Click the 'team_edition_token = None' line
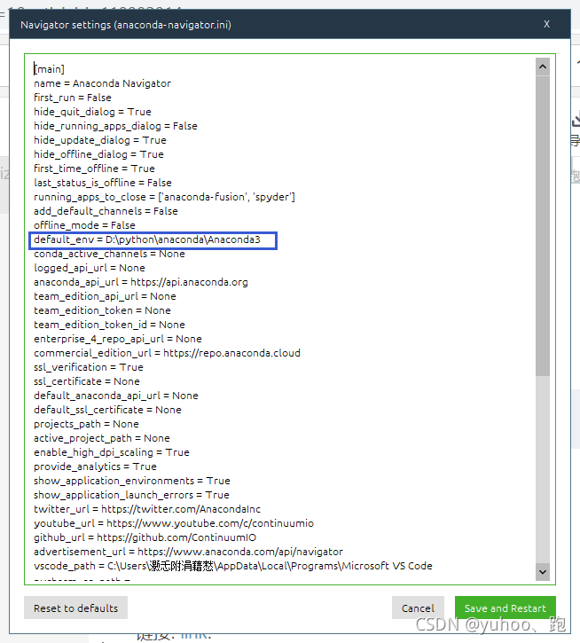The width and height of the screenshot is (580, 643). [x=102, y=310]
